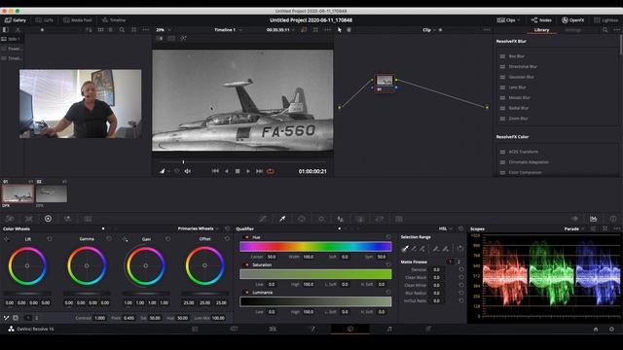Open the viewer zoom percentage dropdown
This screenshot has height=350, width=623.
pos(164,30)
